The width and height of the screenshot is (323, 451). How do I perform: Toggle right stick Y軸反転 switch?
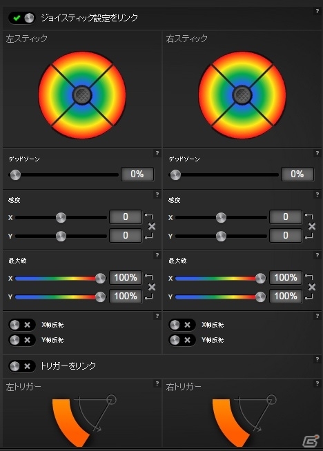point(182,340)
